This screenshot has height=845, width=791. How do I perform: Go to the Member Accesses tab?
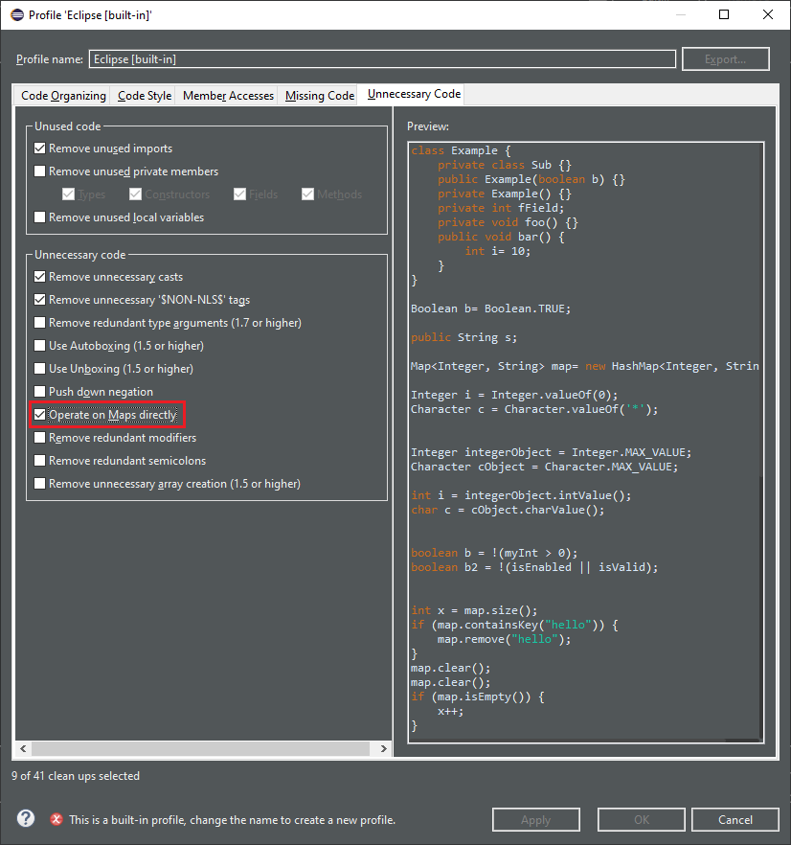pos(228,96)
